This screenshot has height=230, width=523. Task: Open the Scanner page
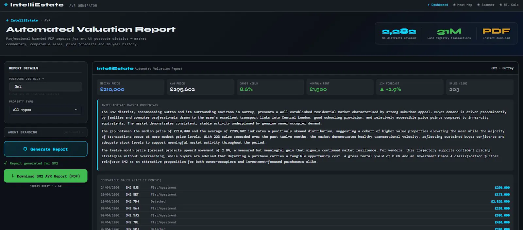point(486,5)
